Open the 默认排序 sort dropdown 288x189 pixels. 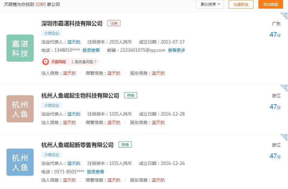pos(210,4)
